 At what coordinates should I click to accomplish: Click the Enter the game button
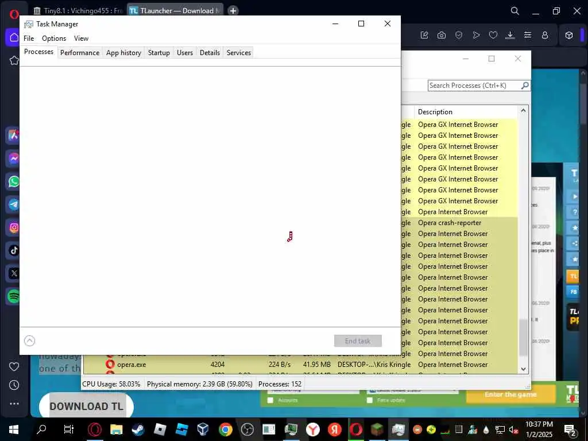coord(510,394)
